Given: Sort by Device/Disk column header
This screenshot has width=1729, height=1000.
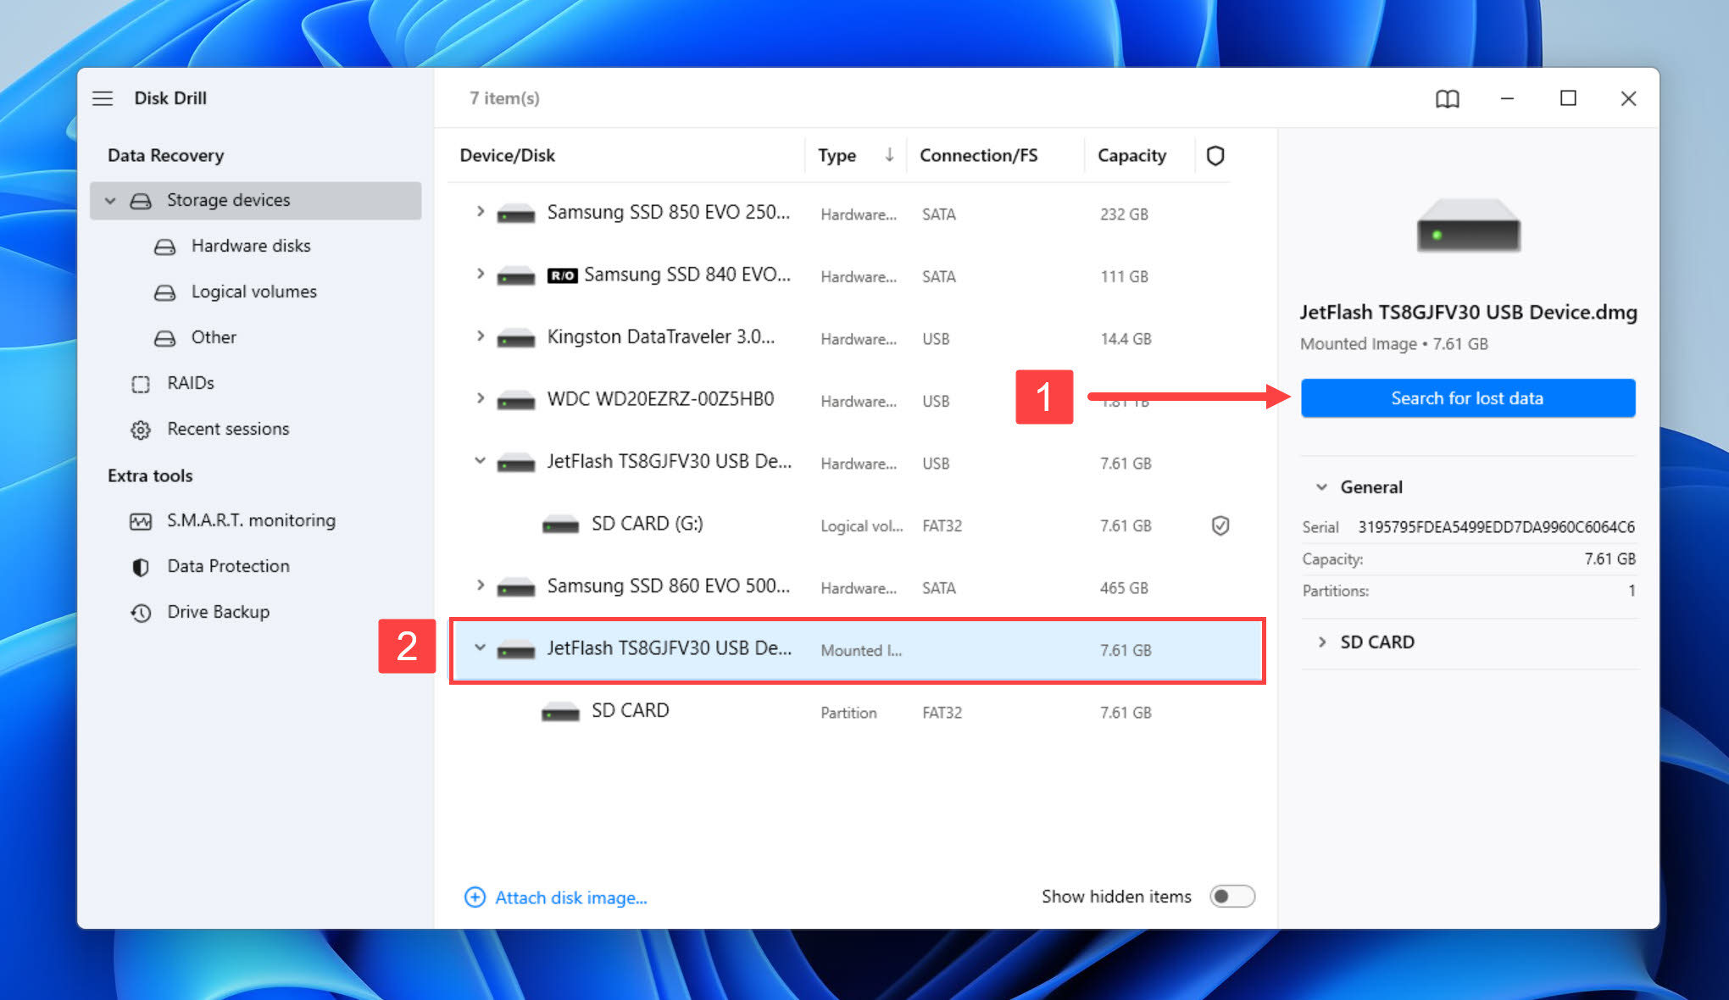Looking at the screenshot, I should coord(507,156).
